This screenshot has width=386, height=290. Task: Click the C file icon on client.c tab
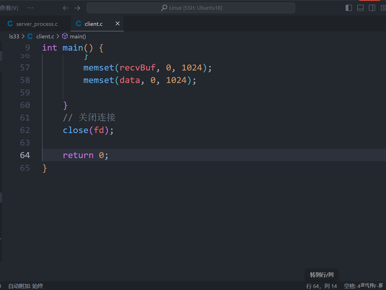pyautogui.click(x=79, y=24)
